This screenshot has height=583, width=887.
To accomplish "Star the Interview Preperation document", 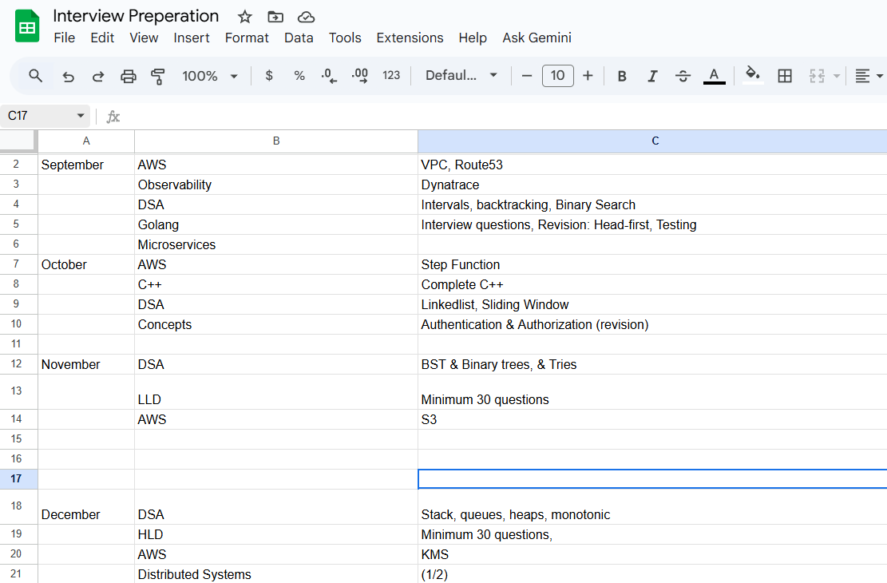I will click(244, 17).
